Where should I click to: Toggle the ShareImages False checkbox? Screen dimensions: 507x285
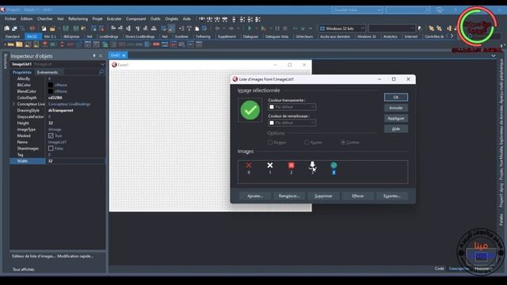pos(51,148)
